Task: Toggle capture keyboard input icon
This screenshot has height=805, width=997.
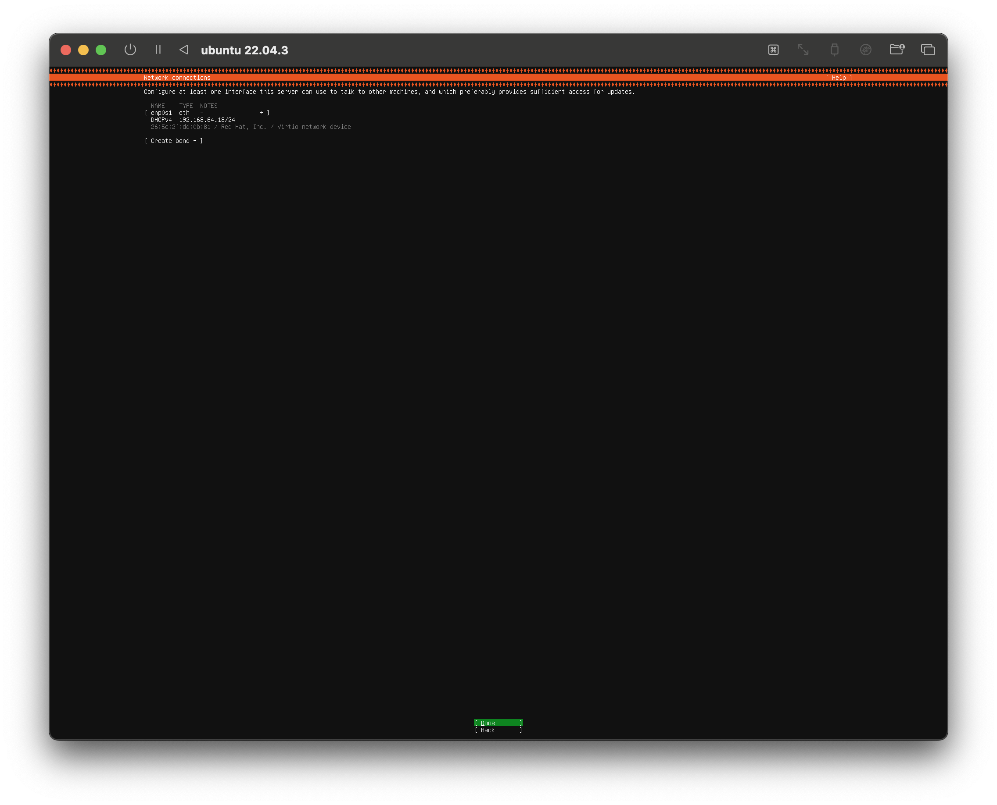Action: pos(773,50)
